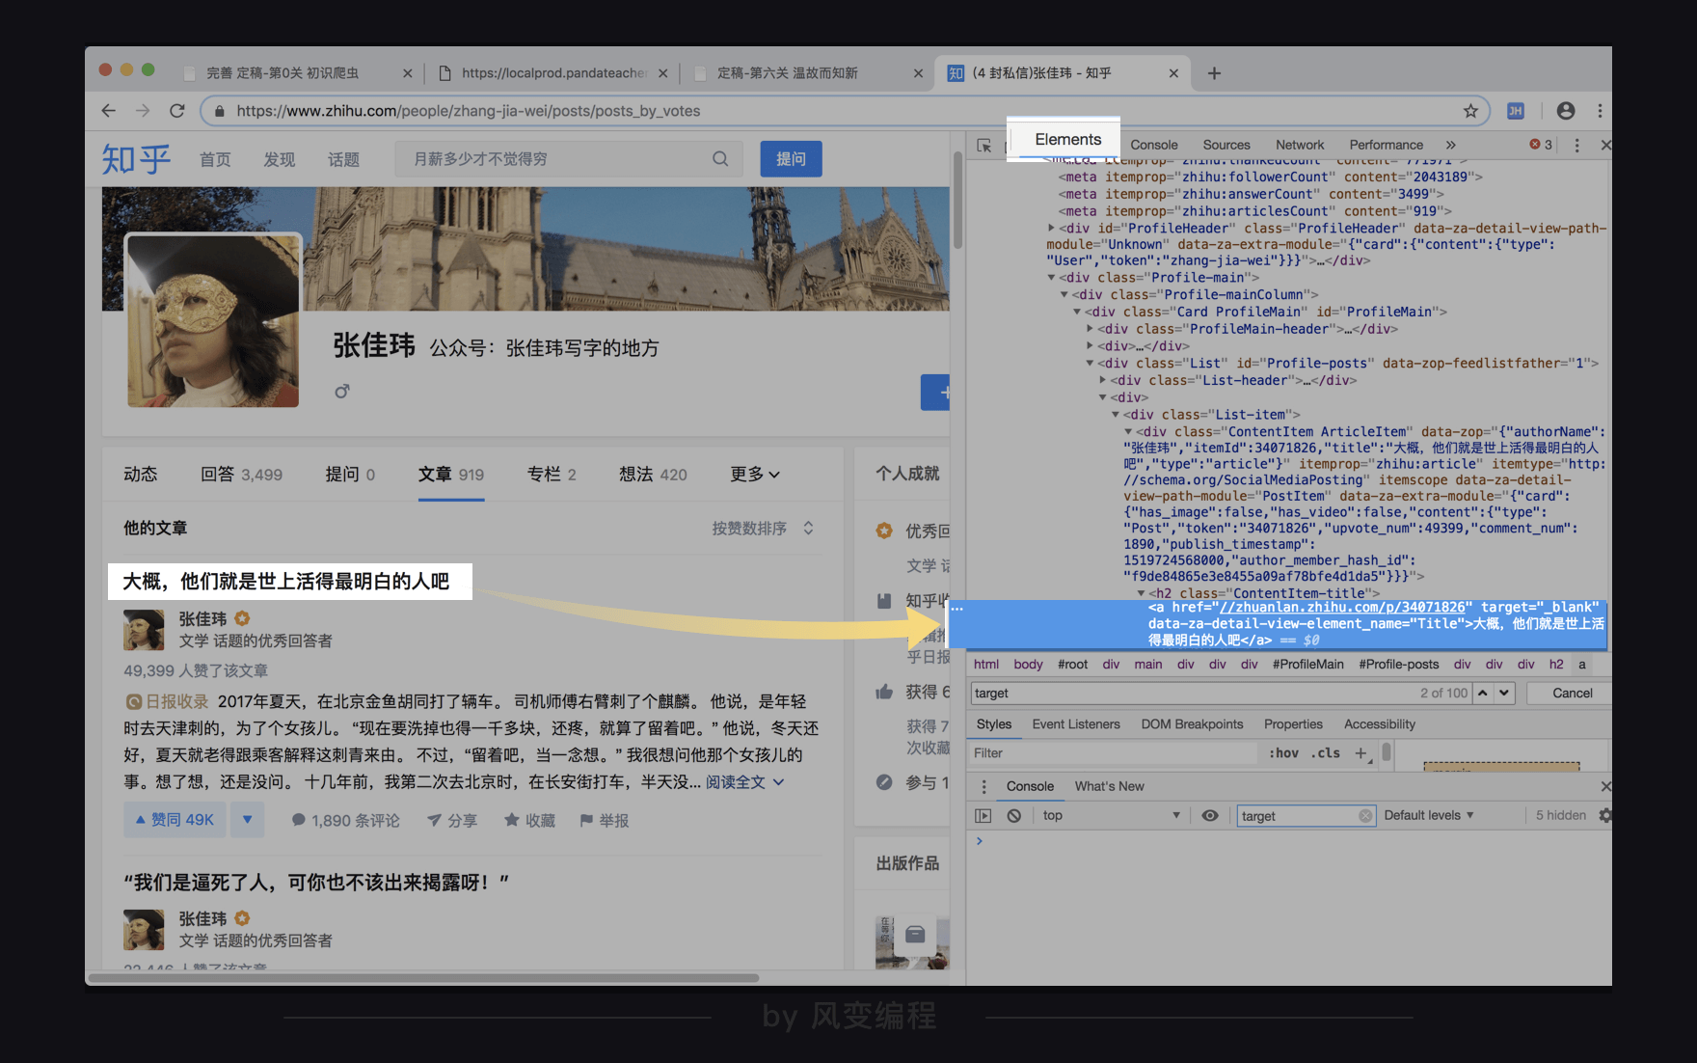This screenshot has height=1063, width=1697.
Task: Click 收藏 star under the first article
Action: 529,820
